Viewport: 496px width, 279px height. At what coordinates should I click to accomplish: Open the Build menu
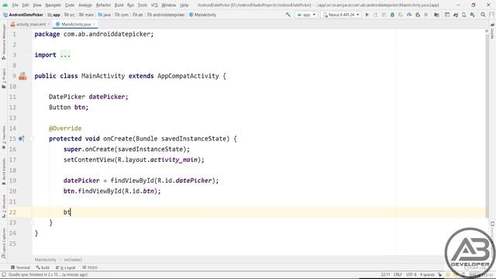click(119, 5)
